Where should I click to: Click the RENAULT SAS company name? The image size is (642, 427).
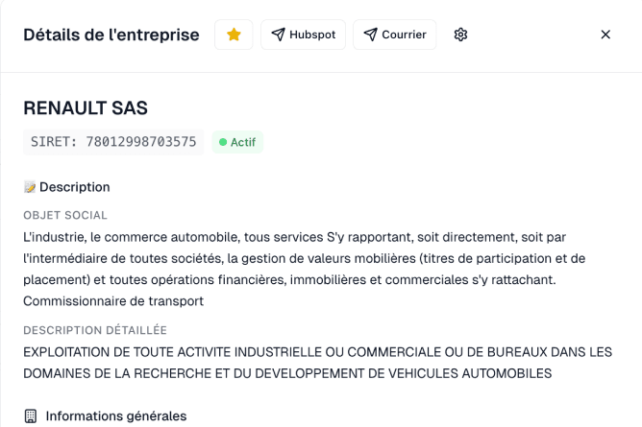click(86, 108)
